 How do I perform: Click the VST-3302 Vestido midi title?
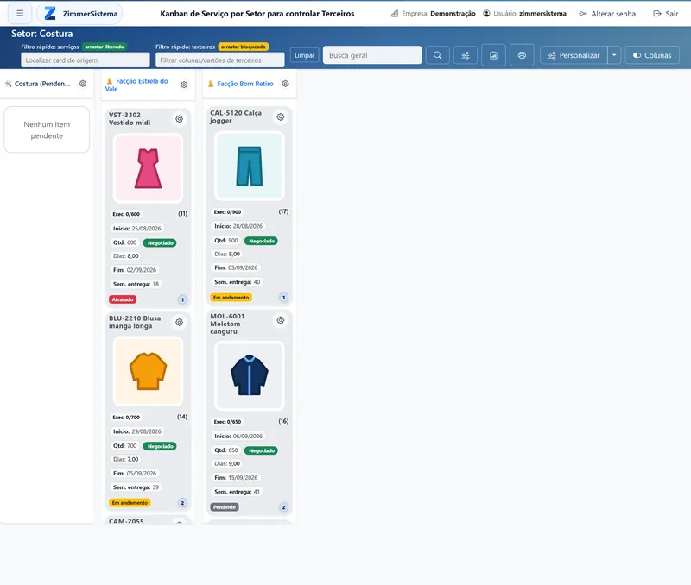(130, 119)
